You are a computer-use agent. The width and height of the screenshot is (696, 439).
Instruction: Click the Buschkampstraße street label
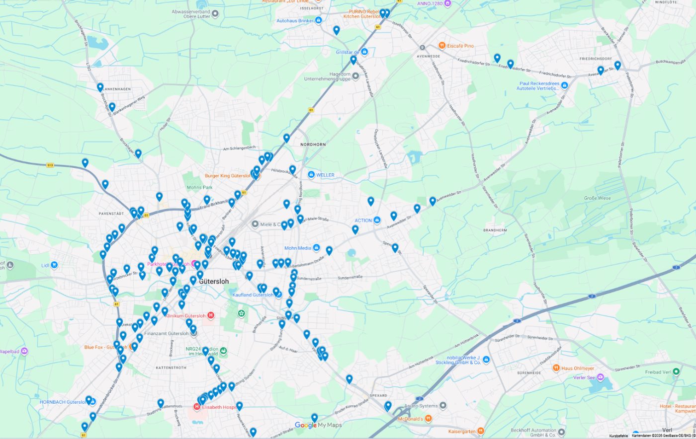tap(671, 63)
